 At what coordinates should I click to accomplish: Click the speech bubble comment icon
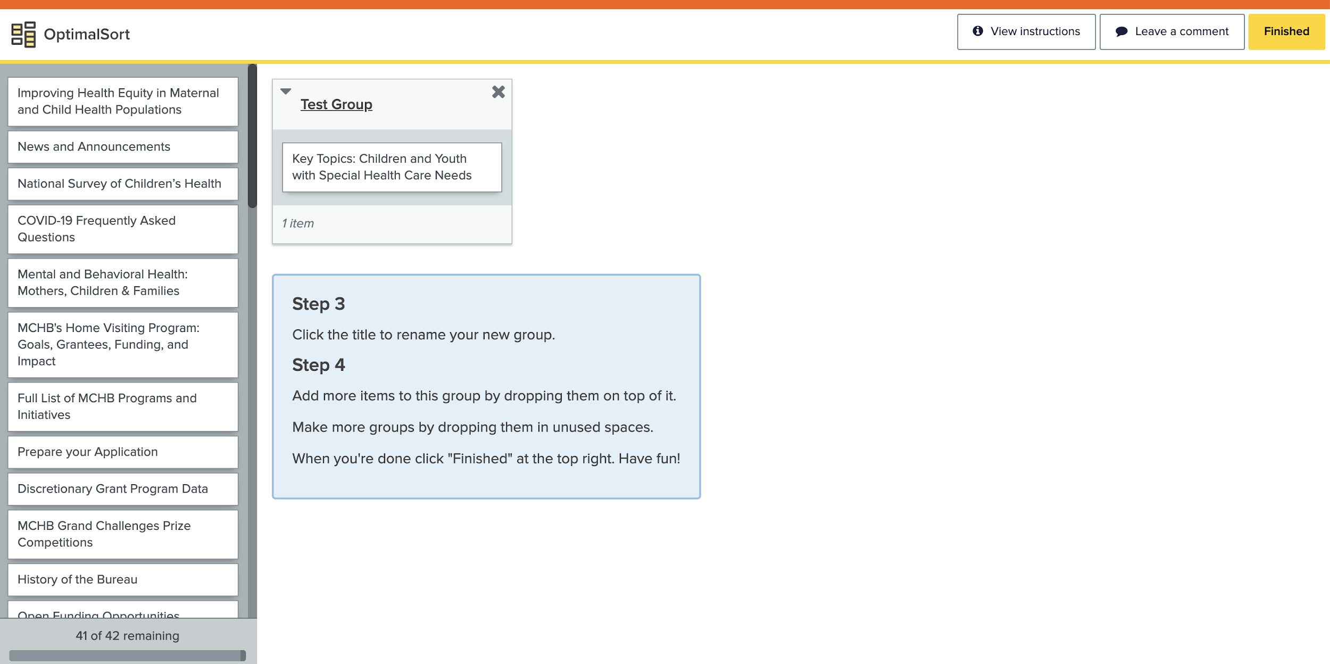pos(1121,31)
